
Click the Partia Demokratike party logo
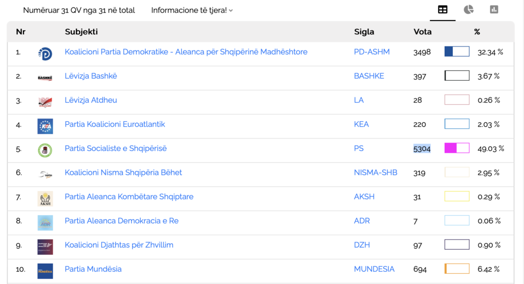(x=45, y=53)
